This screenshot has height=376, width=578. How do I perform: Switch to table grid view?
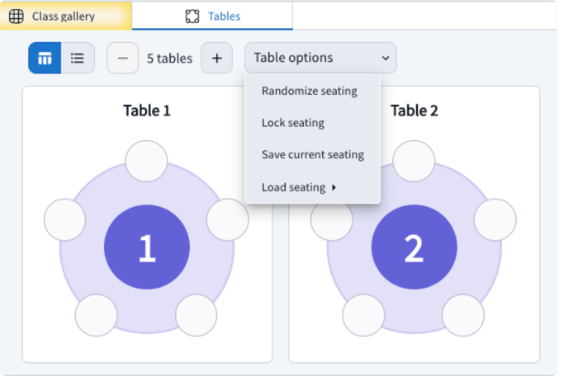(x=45, y=59)
